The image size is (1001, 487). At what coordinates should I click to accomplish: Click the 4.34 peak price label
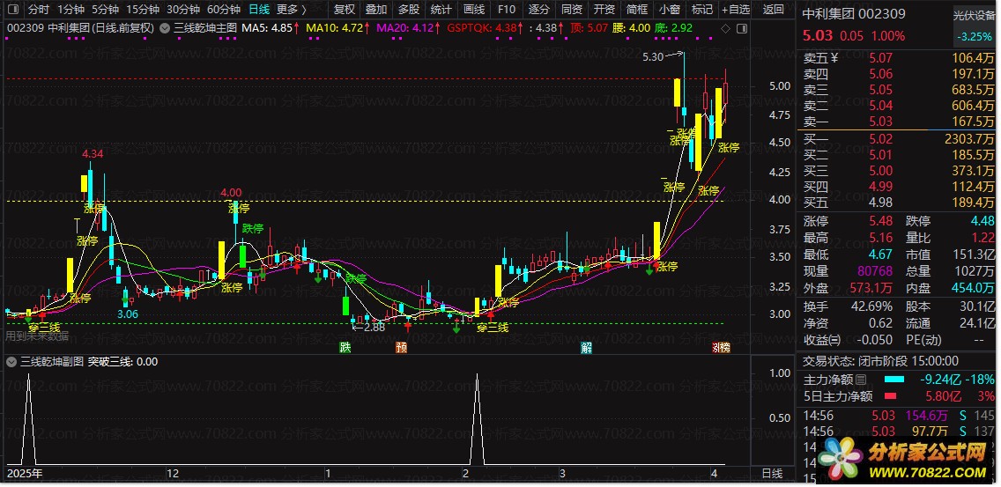(x=93, y=154)
